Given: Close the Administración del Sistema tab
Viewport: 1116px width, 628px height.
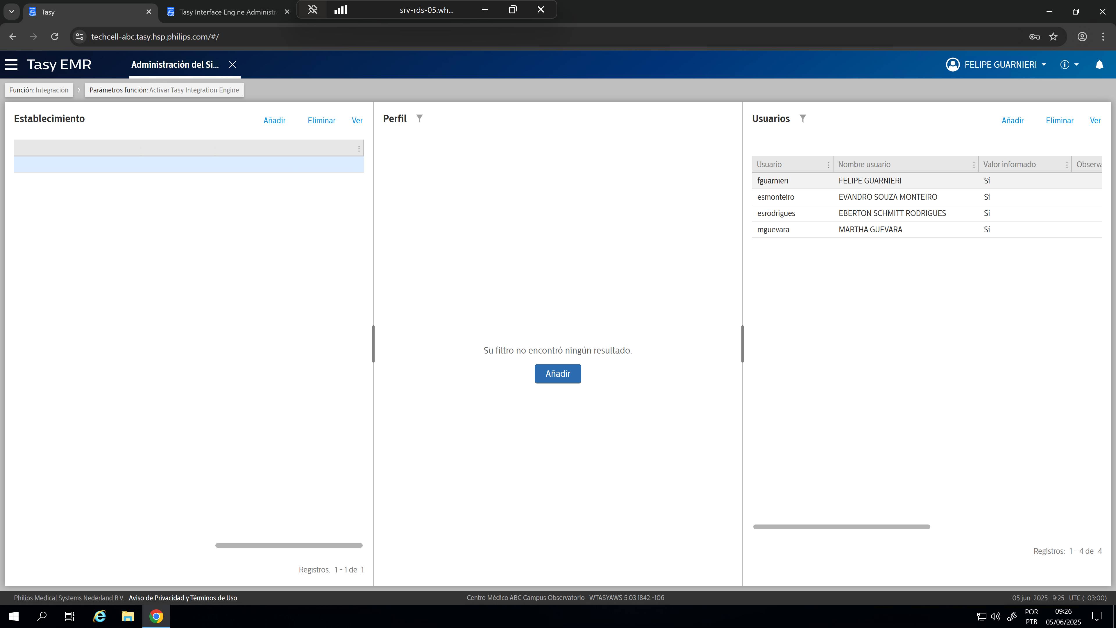Looking at the screenshot, I should pos(233,65).
